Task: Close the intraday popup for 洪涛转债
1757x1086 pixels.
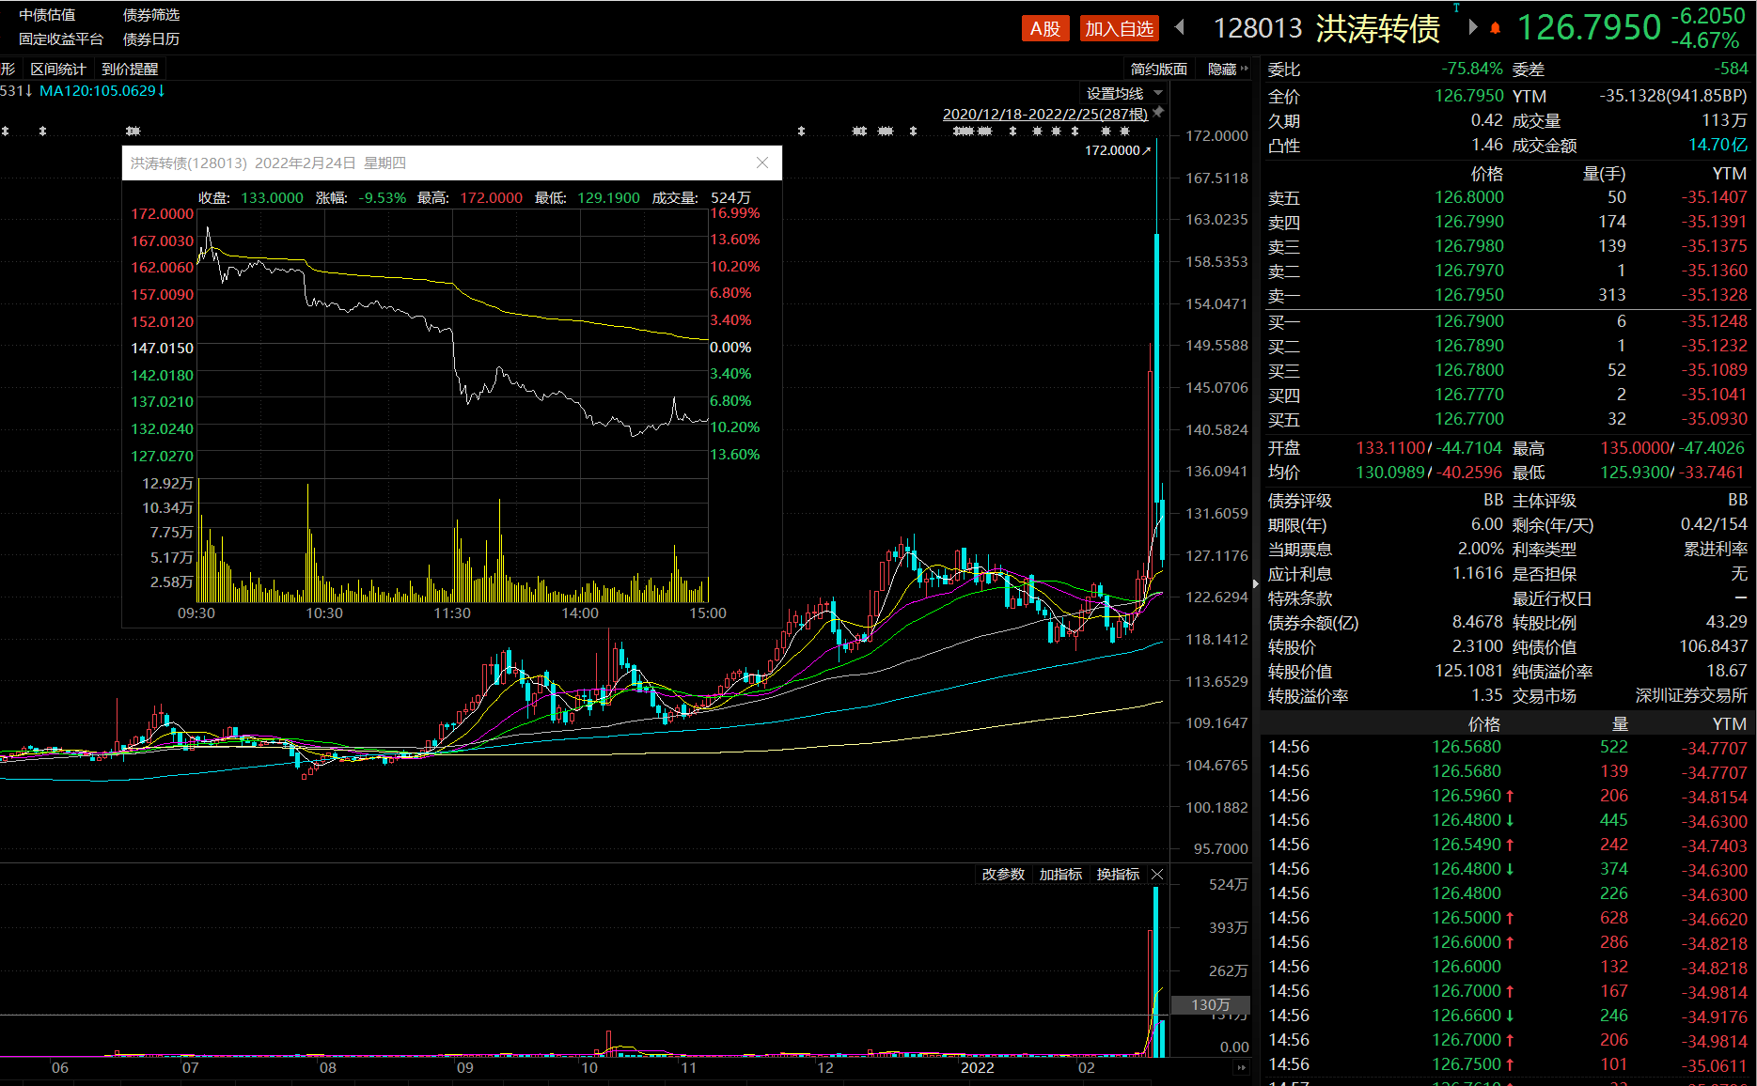Action: point(762,163)
